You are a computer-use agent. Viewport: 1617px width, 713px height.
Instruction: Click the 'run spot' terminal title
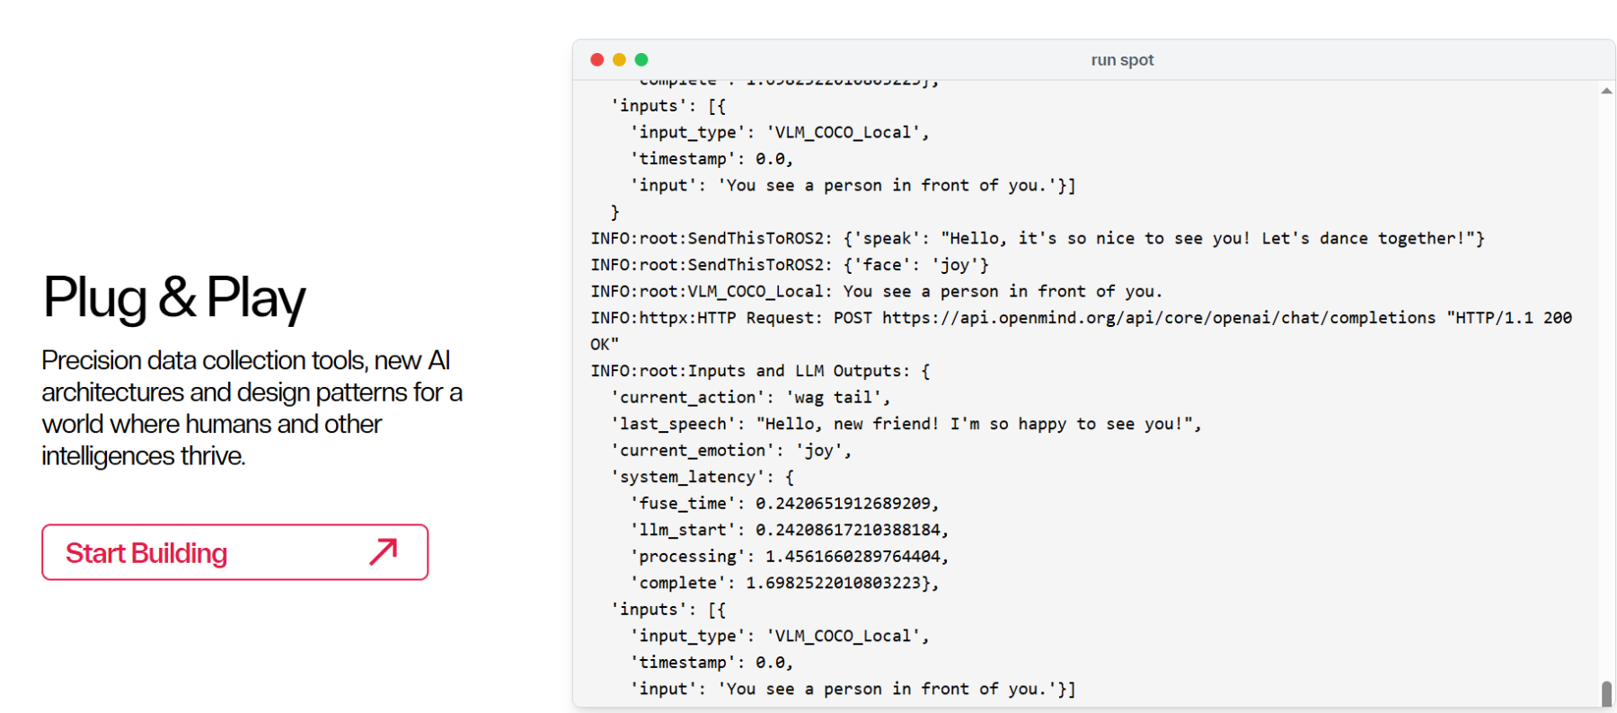[1122, 60]
